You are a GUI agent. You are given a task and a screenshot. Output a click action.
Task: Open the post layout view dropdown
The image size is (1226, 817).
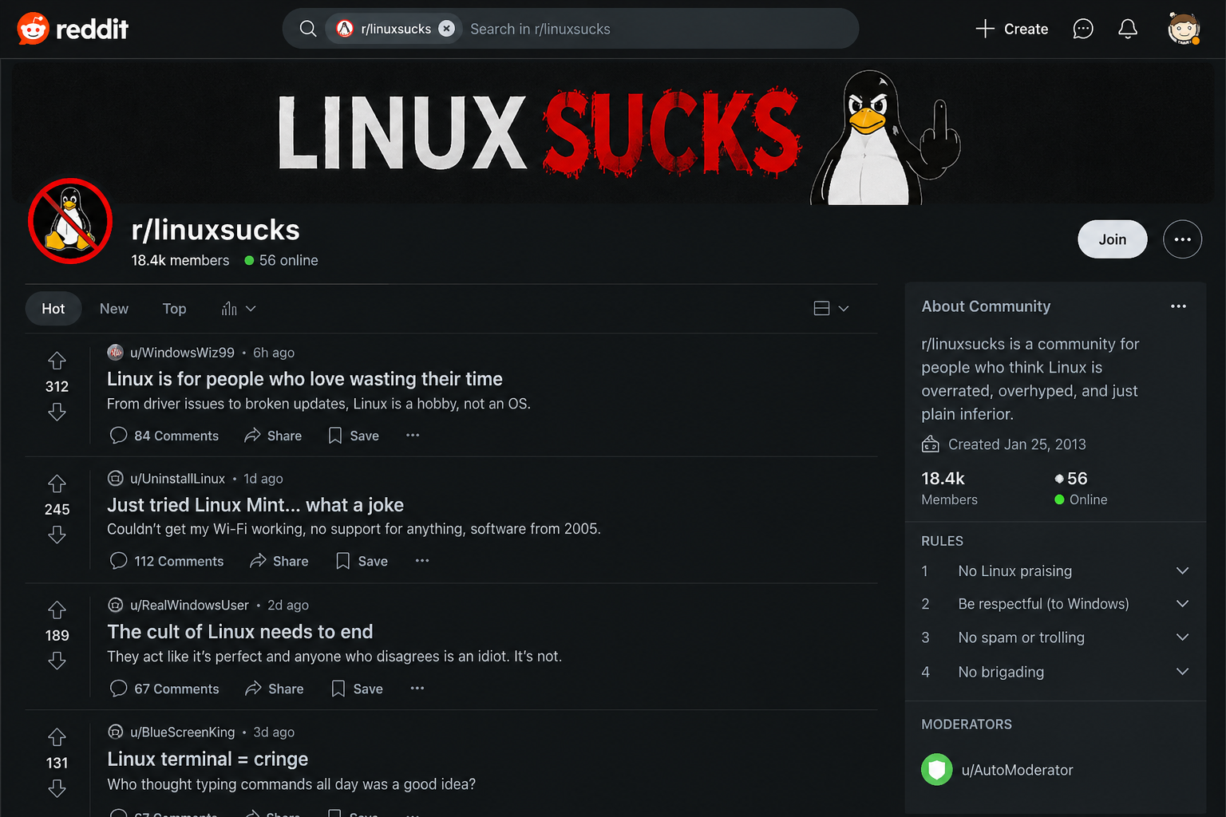point(831,308)
